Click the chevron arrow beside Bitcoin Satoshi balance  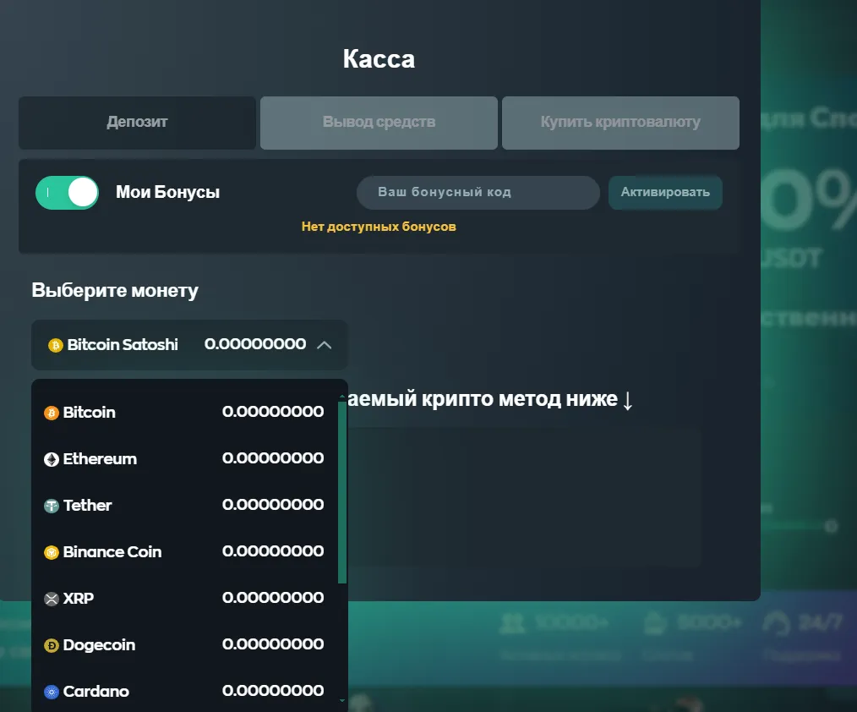point(324,345)
